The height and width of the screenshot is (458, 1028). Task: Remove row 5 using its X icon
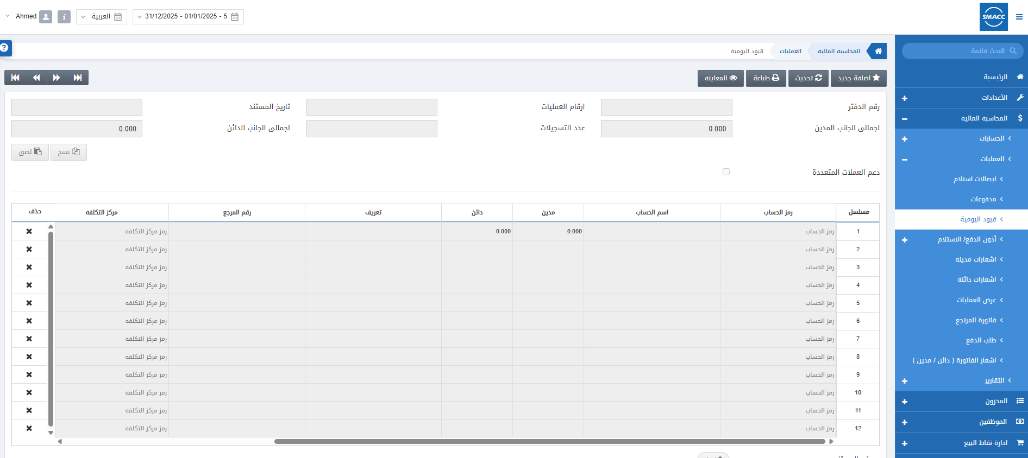[x=29, y=303]
